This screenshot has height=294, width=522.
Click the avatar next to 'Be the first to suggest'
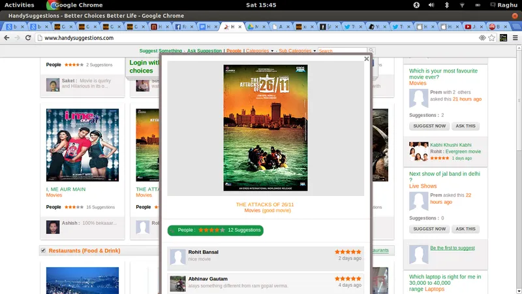(418, 254)
